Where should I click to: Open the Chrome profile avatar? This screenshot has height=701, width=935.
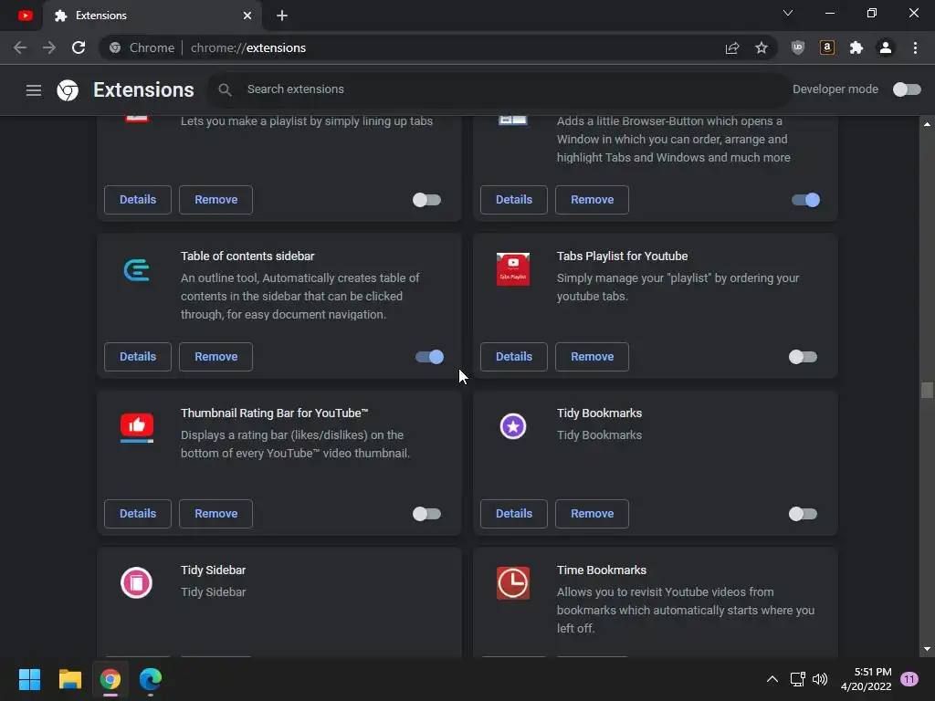(886, 47)
